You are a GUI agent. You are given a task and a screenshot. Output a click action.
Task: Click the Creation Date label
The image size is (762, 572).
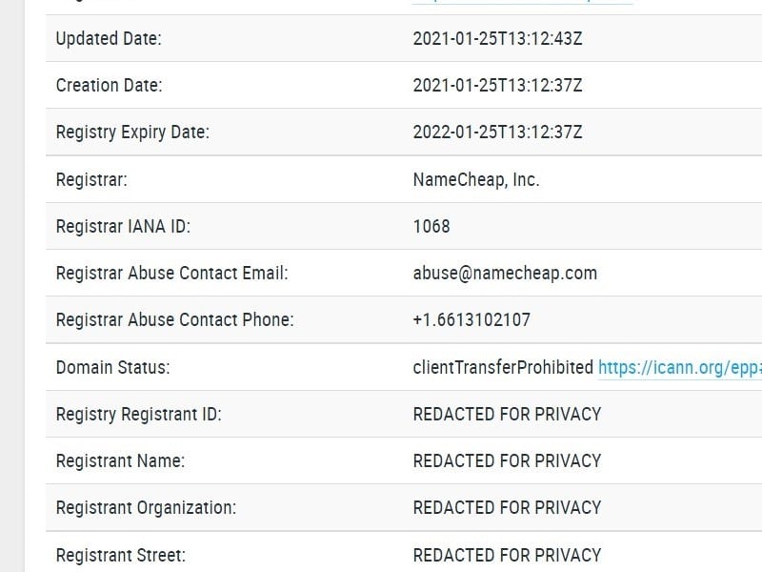pos(110,86)
